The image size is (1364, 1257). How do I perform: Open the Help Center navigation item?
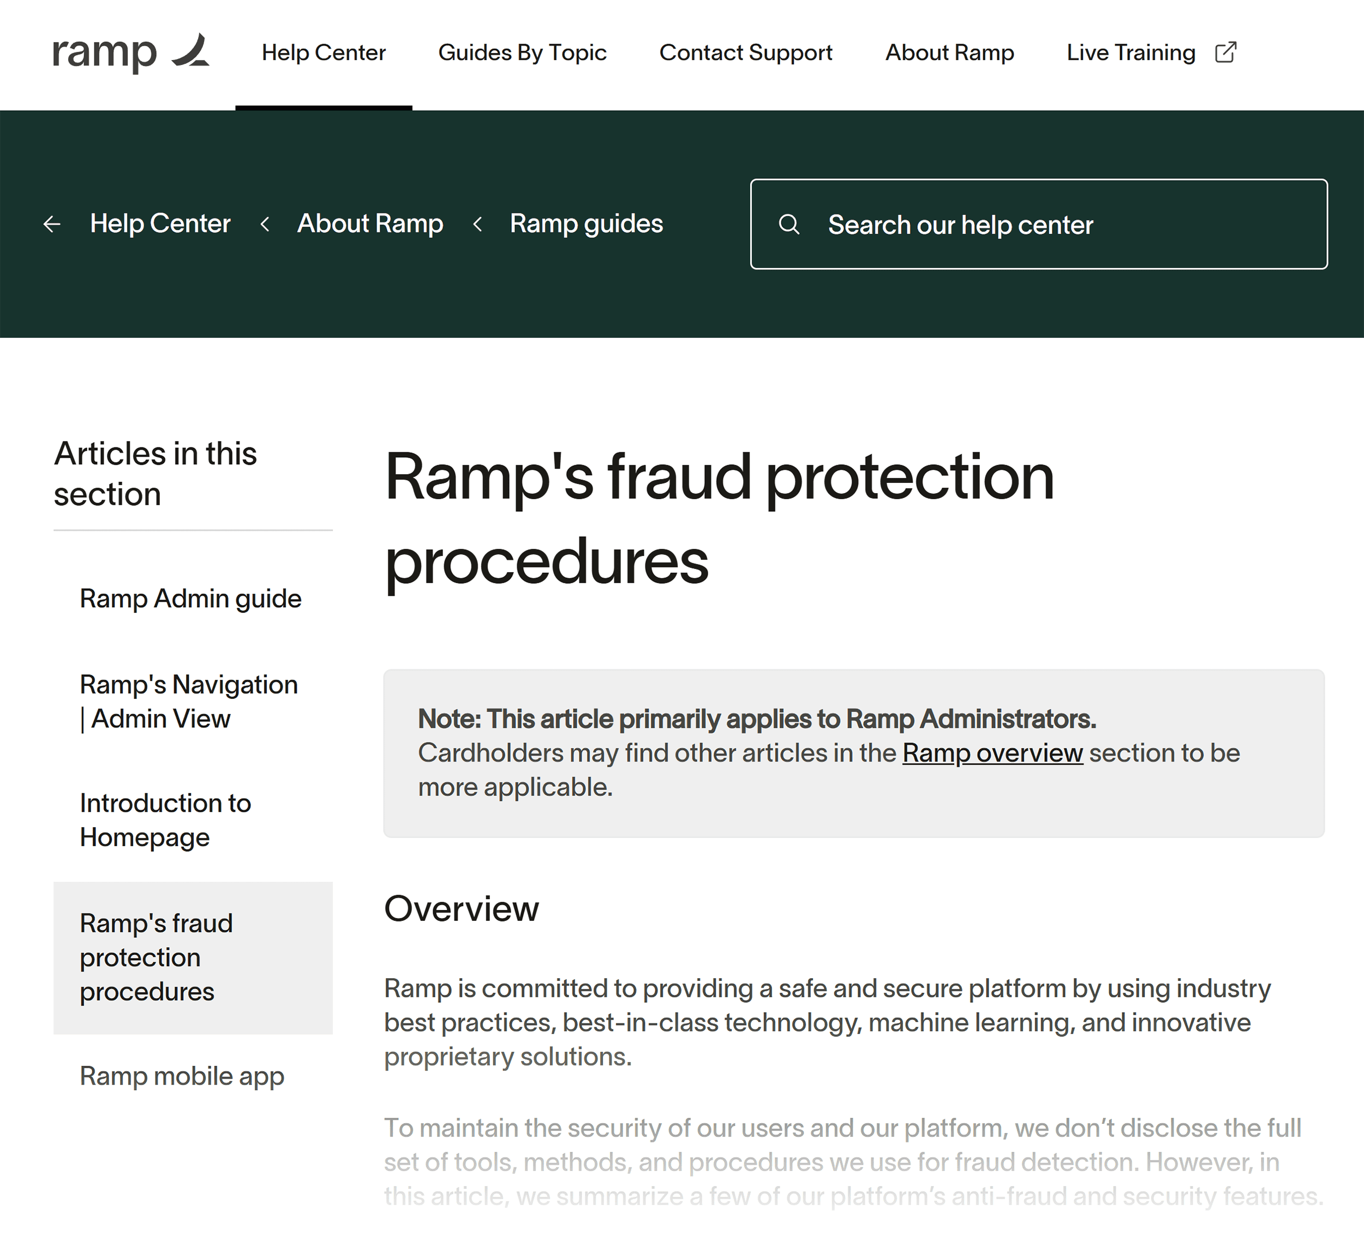325,52
